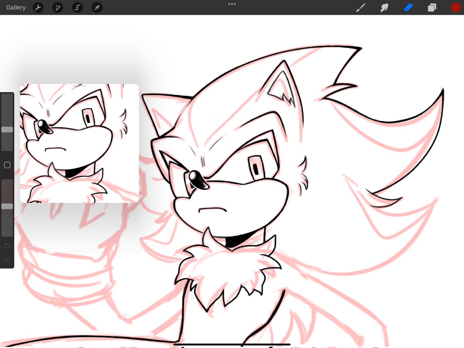This screenshot has height=348, width=464.
Task: Tap the iPad home indicator bar
Action: tap(232, 344)
